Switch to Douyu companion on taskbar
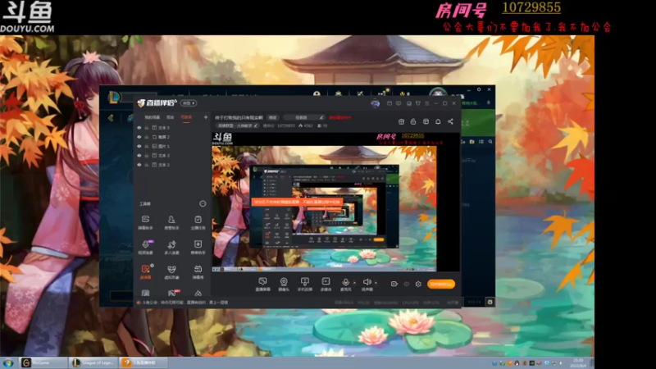 point(143,362)
